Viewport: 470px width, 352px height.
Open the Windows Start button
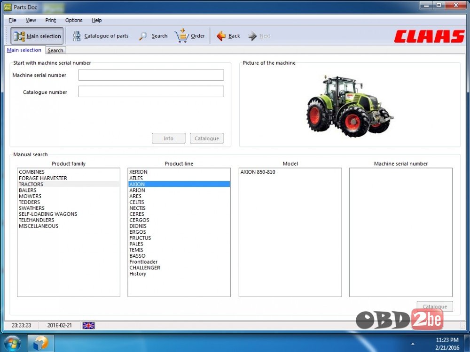11,343
